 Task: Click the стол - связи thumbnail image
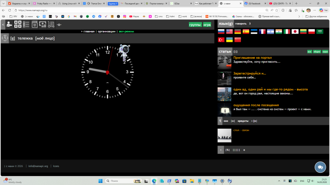coord(224,135)
